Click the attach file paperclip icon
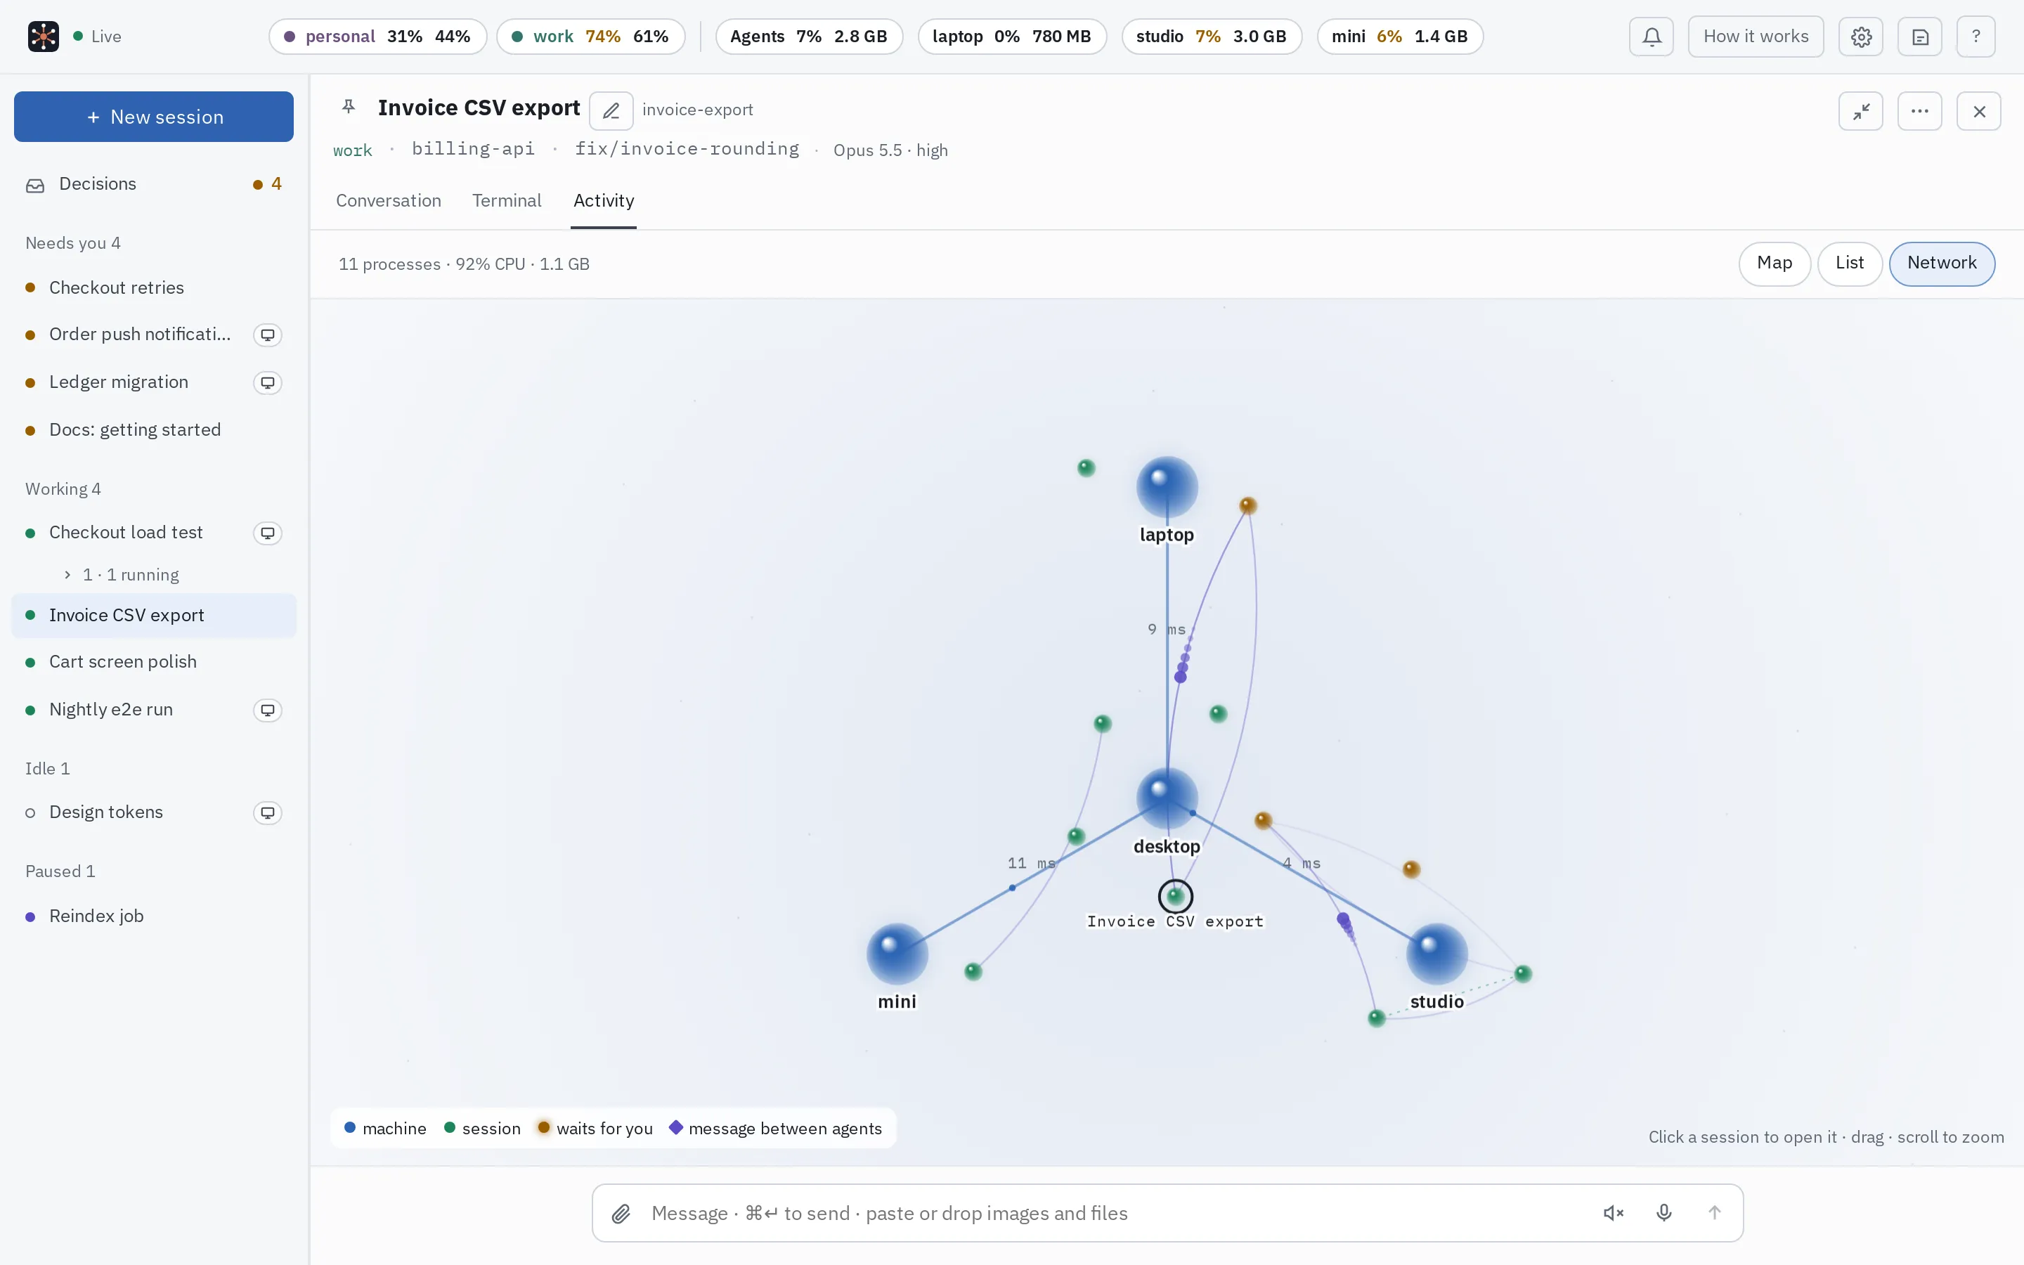This screenshot has height=1265, width=2024. pos(621,1213)
